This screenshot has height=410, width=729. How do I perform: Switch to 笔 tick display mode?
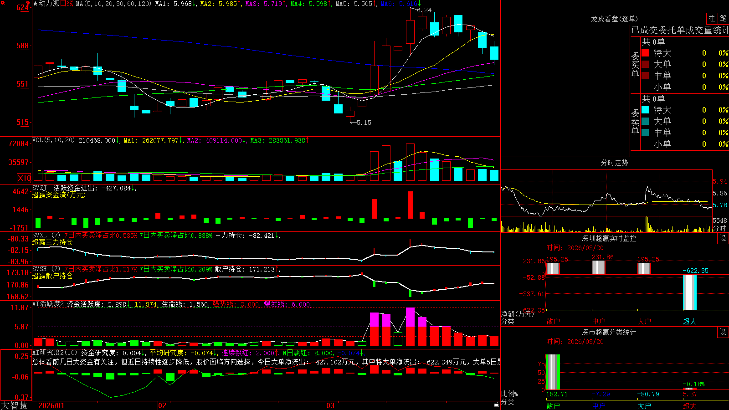pos(724,19)
